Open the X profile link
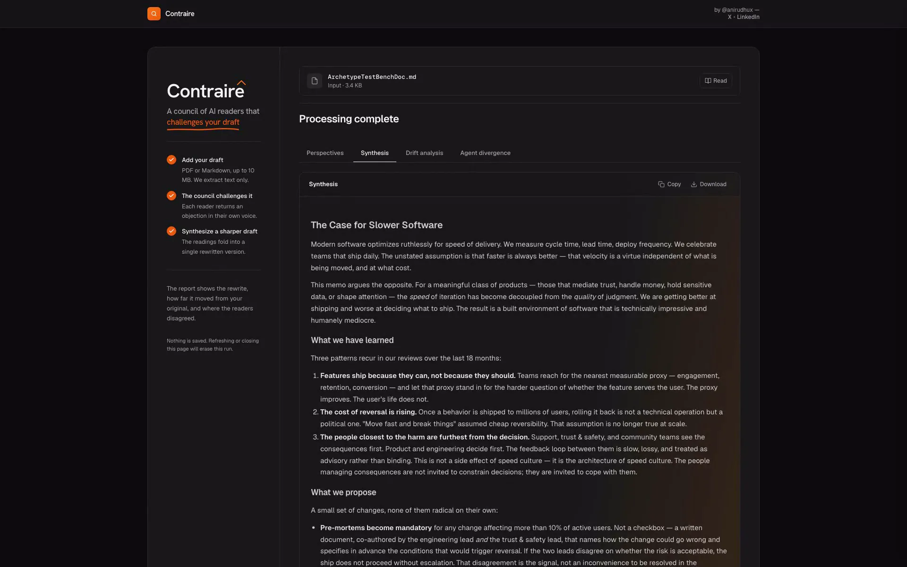This screenshot has height=567, width=907. tap(729, 17)
